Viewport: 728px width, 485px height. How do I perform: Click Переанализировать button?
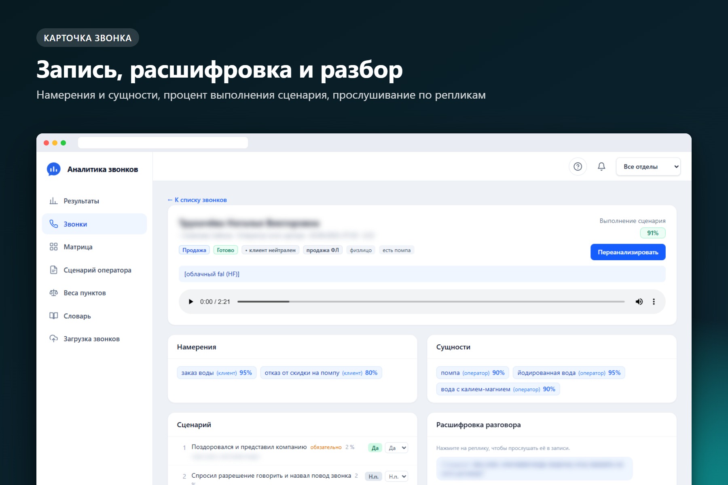(x=628, y=252)
